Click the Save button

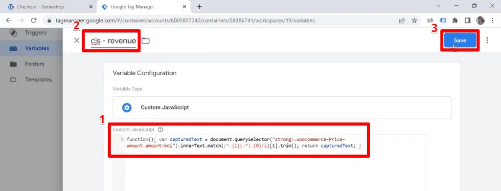460,41
